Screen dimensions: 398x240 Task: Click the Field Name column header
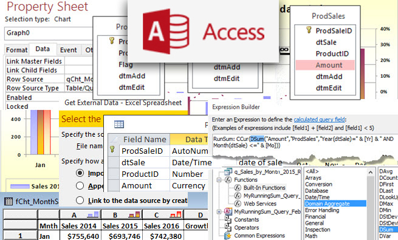(x=145, y=139)
